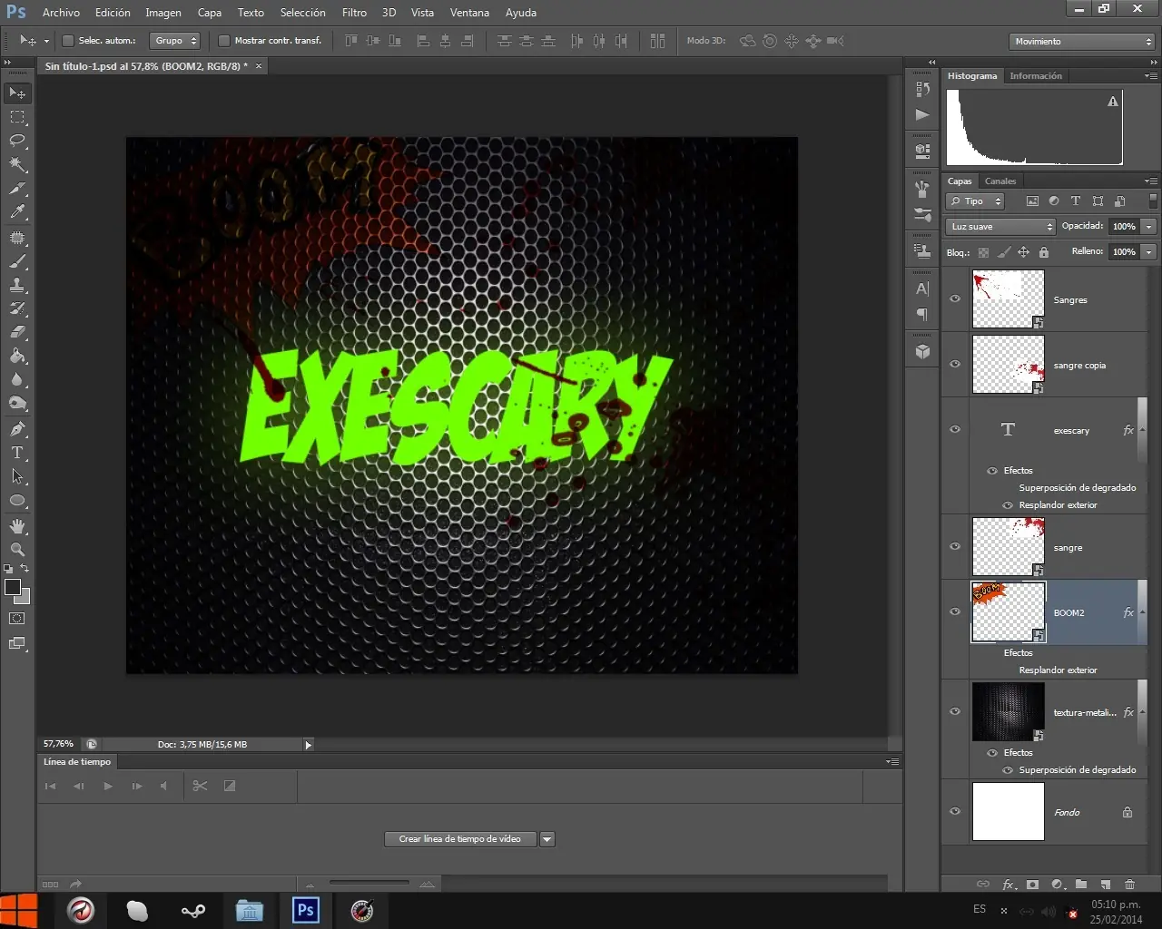Open the Grupo dropdown in options bar

coord(175,41)
